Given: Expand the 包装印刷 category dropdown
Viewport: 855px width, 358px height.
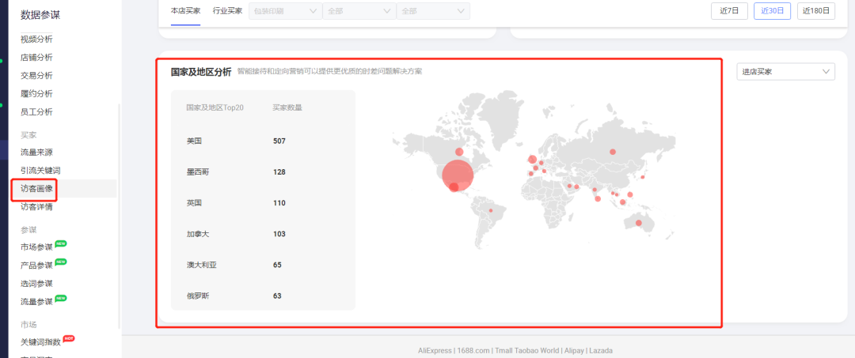Looking at the screenshot, I should [x=286, y=11].
